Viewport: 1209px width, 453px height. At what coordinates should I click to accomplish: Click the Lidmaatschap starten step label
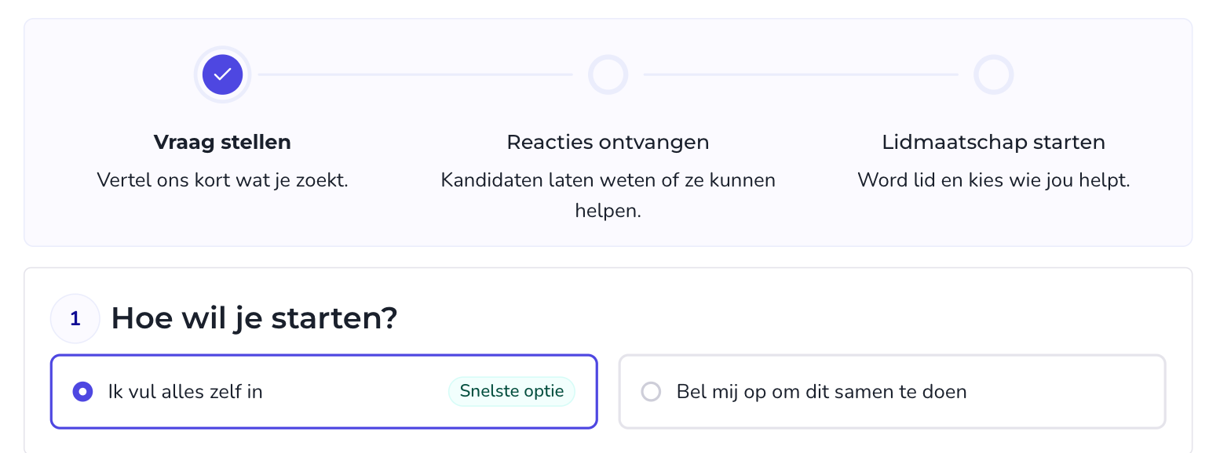point(993,142)
